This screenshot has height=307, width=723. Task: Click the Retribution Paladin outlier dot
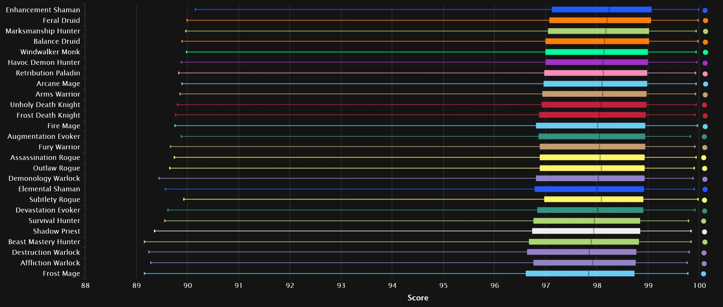(x=705, y=74)
